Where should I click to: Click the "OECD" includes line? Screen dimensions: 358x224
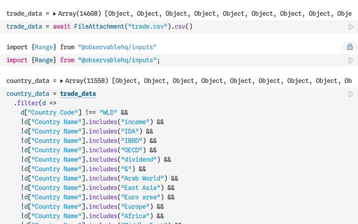[89, 150]
